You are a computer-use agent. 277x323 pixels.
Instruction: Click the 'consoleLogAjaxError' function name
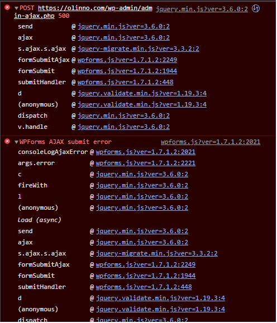53,152
